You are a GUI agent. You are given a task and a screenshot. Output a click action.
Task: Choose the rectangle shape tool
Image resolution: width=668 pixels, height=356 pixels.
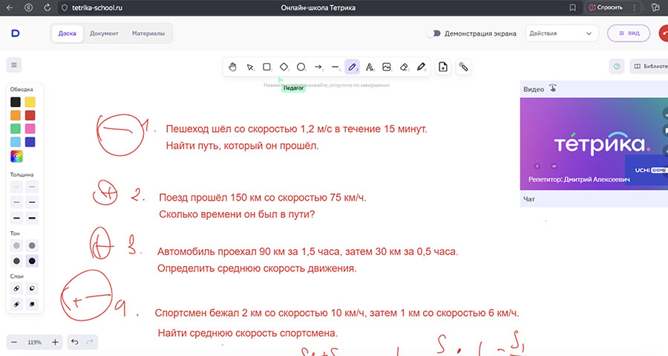tap(267, 67)
